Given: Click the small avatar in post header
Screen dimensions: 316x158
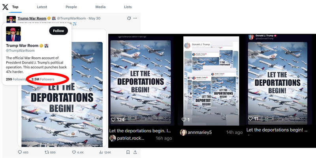Looking at the screenshot, I should [x=11, y=19].
